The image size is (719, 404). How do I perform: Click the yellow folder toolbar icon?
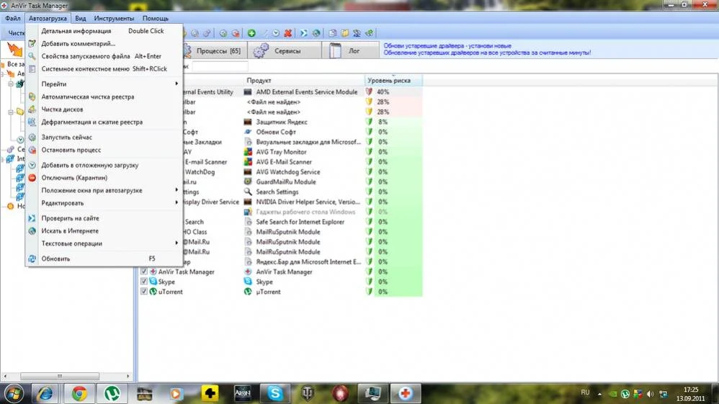point(345,33)
